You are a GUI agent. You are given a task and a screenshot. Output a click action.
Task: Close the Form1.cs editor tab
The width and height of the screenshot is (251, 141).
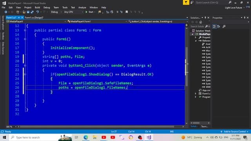(x=22, y=17)
